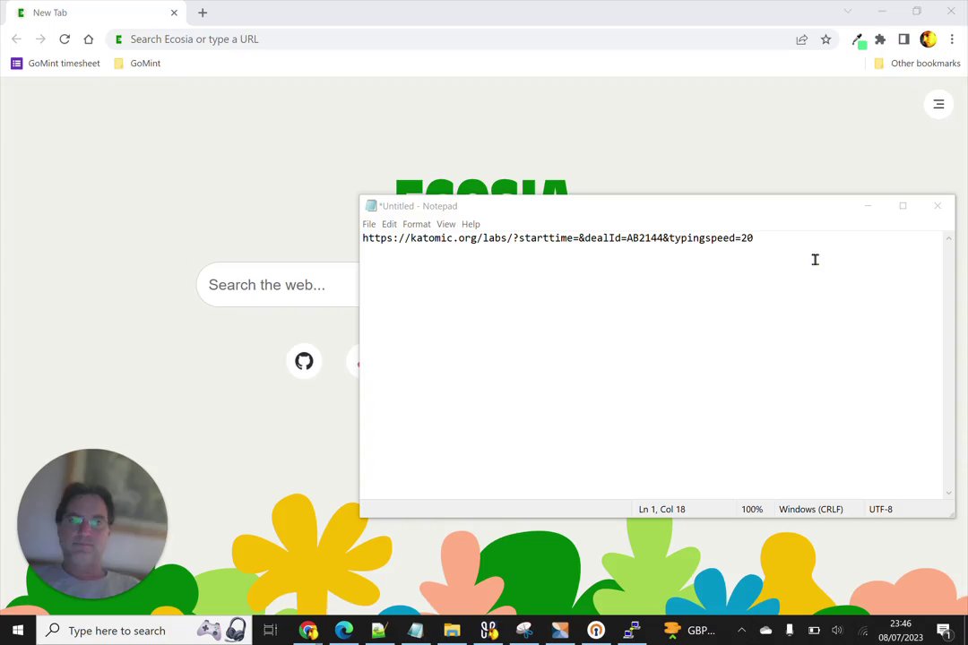Click the Search the web field
968x645 pixels.
coord(278,285)
